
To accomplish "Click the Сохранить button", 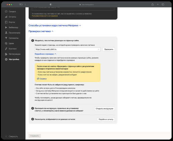I will point(35,136).
